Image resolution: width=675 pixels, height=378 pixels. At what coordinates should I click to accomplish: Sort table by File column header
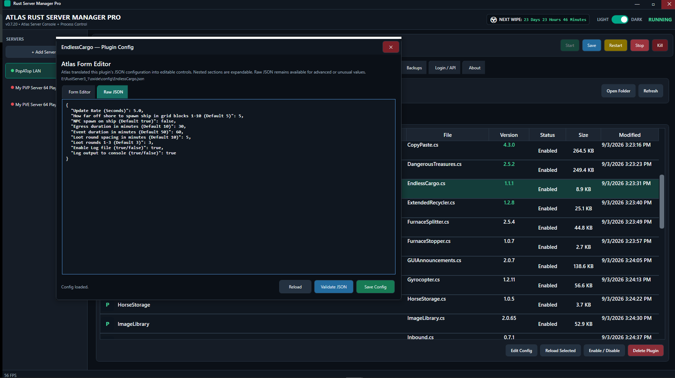point(447,135)
